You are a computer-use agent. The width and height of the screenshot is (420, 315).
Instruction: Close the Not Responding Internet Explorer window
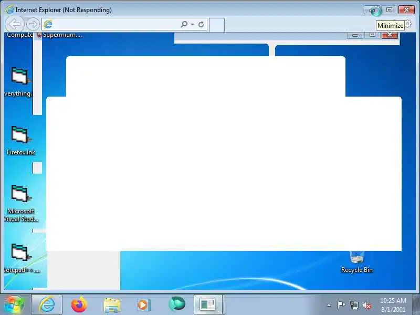click(406, 10)
